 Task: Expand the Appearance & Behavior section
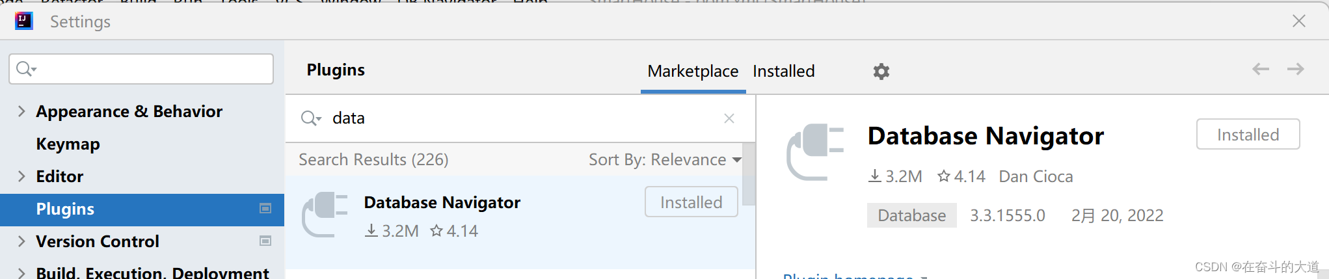point(21,111)
